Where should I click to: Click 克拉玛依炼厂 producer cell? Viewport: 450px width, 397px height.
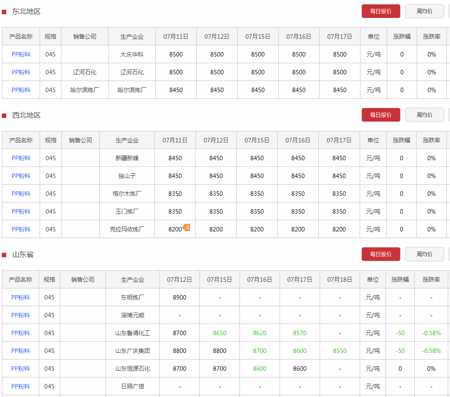tap(127, 229)
